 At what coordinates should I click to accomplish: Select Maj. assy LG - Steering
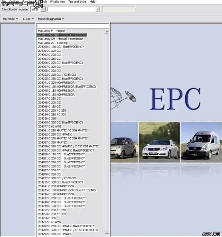(x=52, y=43)
